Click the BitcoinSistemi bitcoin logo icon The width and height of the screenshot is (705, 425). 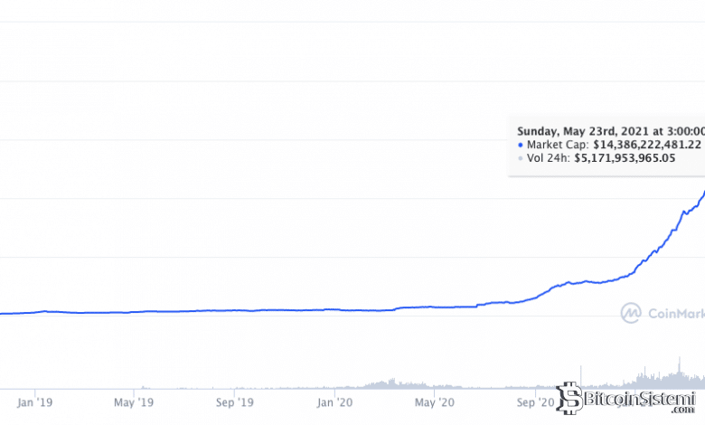(569, 398)
